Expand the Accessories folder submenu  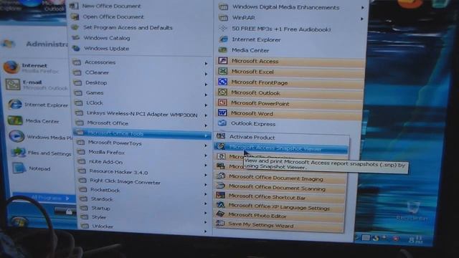(x=141, y=62)
